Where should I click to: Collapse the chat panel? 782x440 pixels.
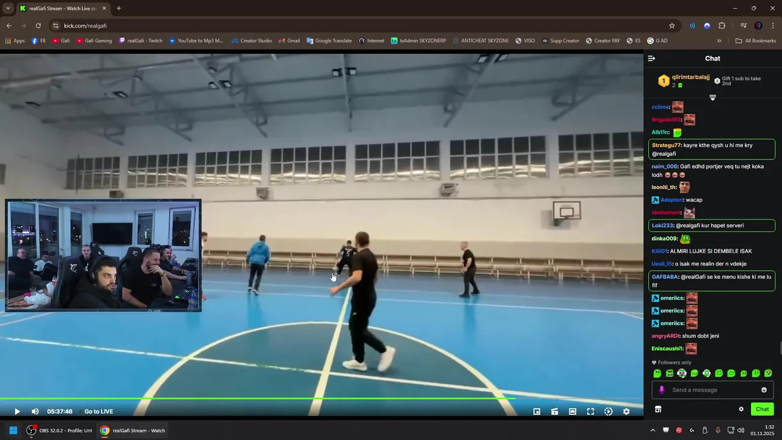pyautogui.click(x=651, y=59)
